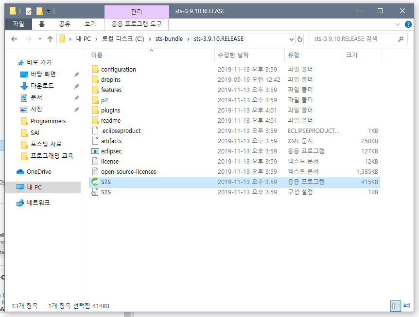Open the quick access toolbar customize arrow
This screenshot has height=317, width=419.
coord(49,11)
